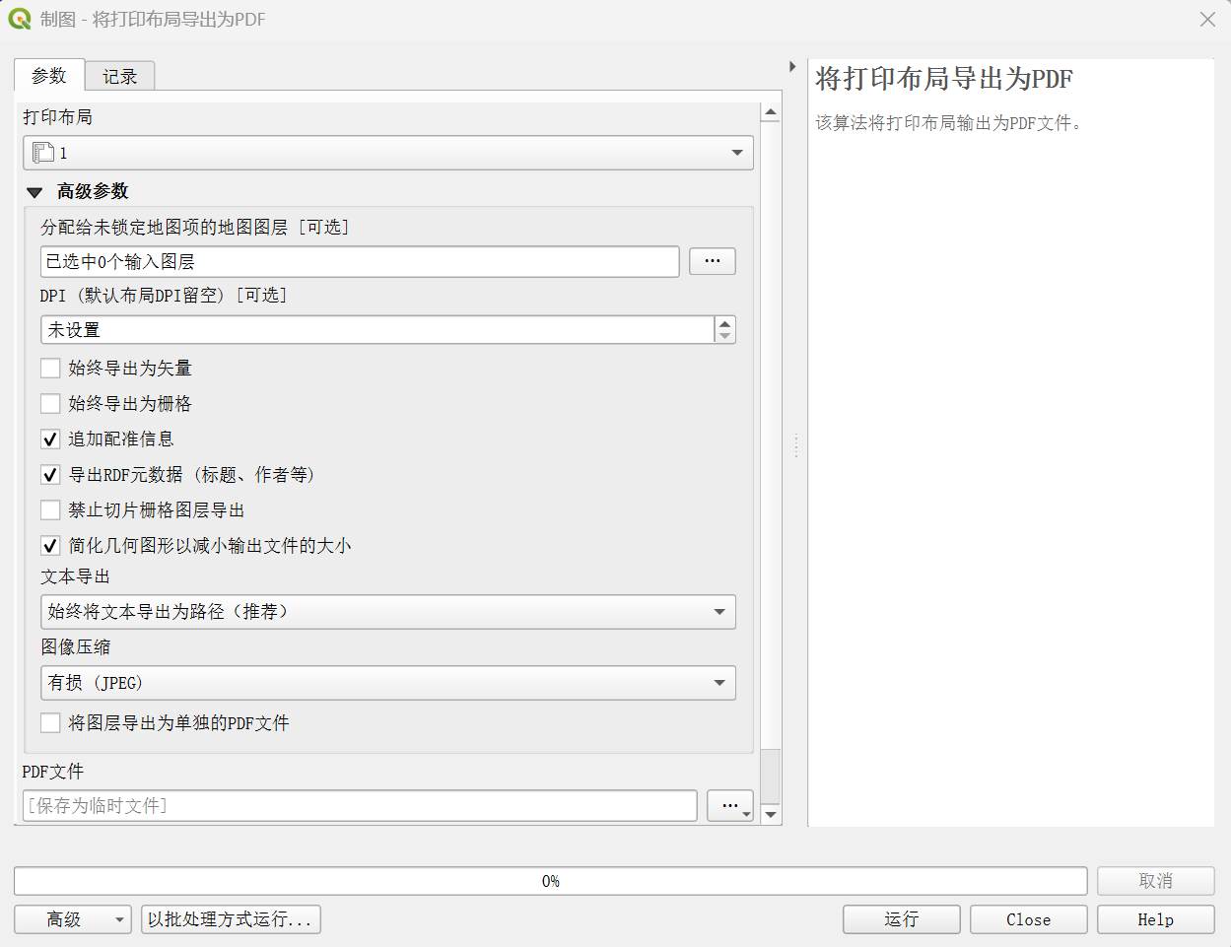The image size is (1231, 947).
Task: Increase DPI value with up arrow
Action: [725, 322]
